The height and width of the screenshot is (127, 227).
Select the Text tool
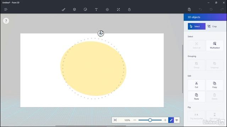tap(96, 10)
